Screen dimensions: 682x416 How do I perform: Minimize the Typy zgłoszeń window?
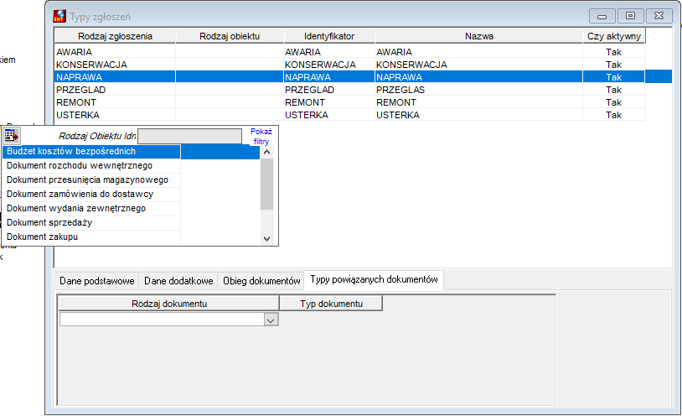tap(602, 16)
